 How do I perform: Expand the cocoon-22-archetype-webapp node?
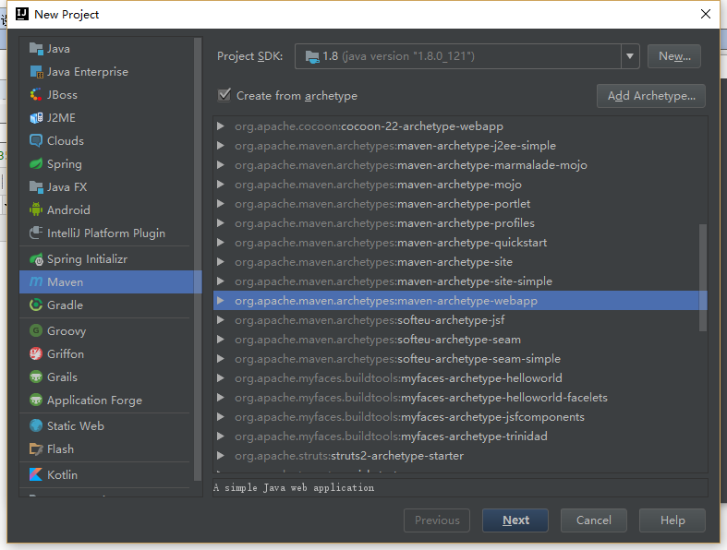(x=220, y=126)
